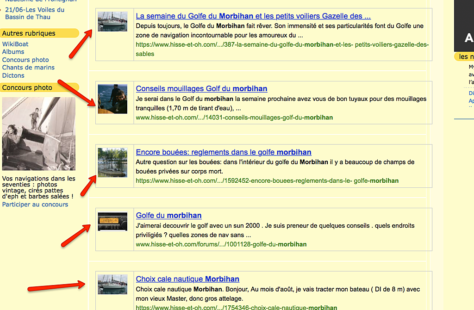Open the sailboat thumbnail beside "La semaine du Golfe"

[x=112, y=21]
